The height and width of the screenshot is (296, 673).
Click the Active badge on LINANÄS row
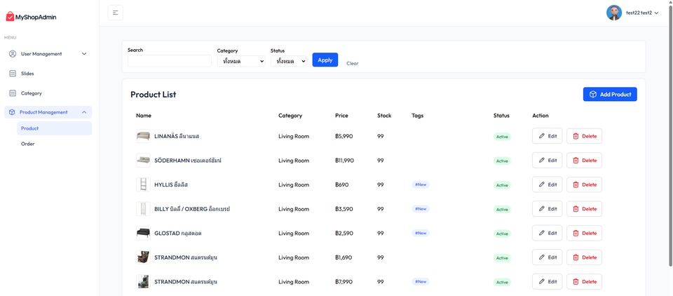pos(502,137)
